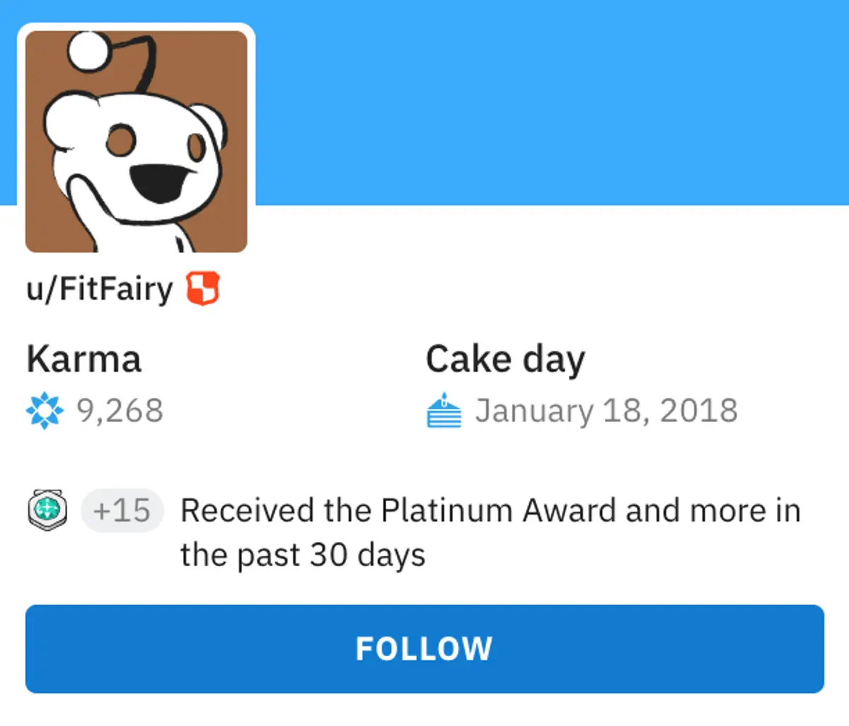Open the u/FitFairy username link

pyautogui.click(x=99, y=288)
